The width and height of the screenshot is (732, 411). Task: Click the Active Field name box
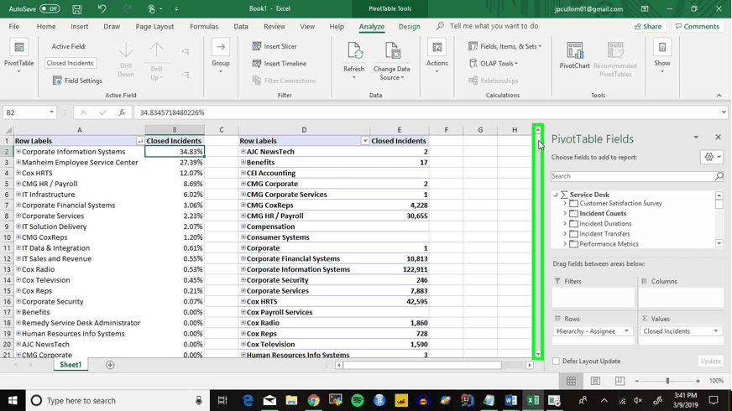tap(70, 63)
